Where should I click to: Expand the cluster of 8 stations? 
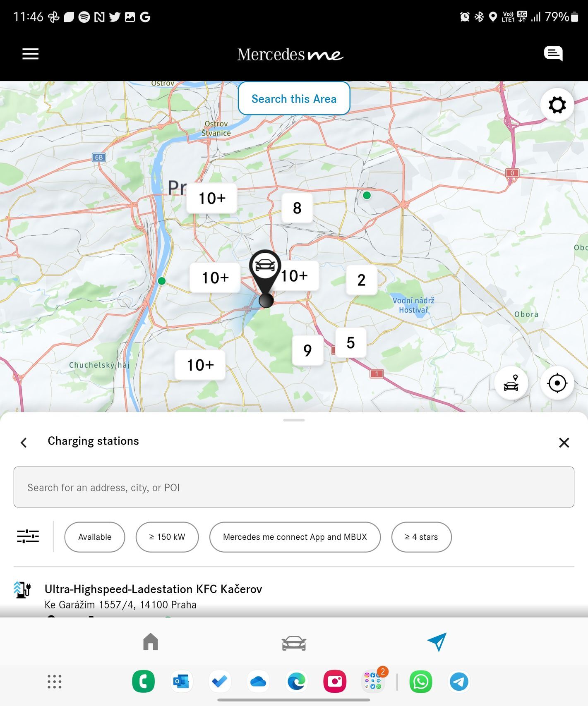click(297, 208)
